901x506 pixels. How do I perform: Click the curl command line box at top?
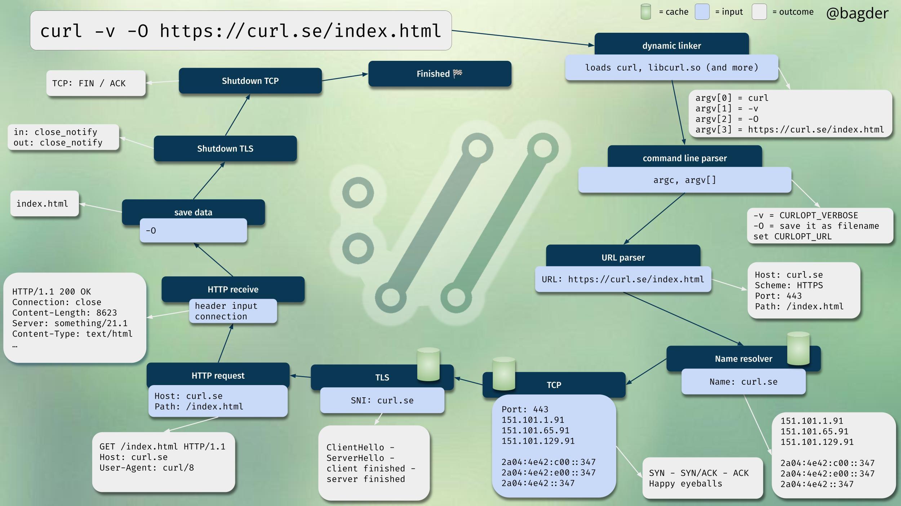point(240,31)
